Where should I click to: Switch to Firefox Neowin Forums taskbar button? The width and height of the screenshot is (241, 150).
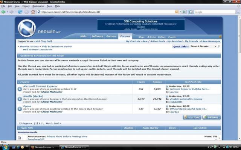click(x=44, y=147)
